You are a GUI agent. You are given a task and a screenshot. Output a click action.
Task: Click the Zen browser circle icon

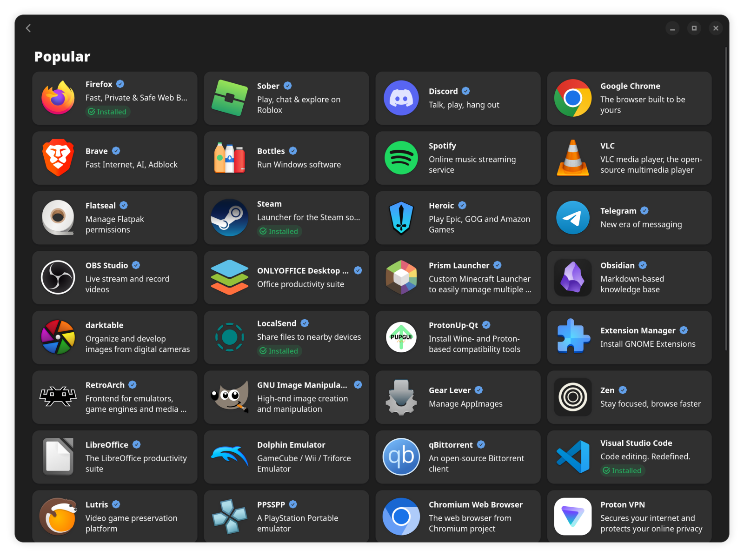(573, 397)
